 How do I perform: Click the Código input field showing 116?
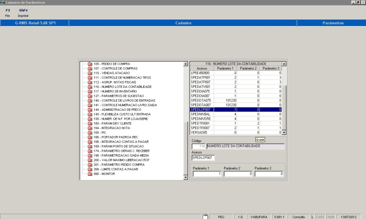pyautogui.click(x=198, y=146)
